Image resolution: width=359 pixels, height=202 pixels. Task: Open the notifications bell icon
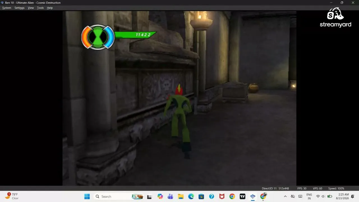click(353, 196)
